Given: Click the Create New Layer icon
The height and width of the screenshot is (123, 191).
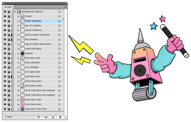Looking at the screenshot, I should [53, 117].
